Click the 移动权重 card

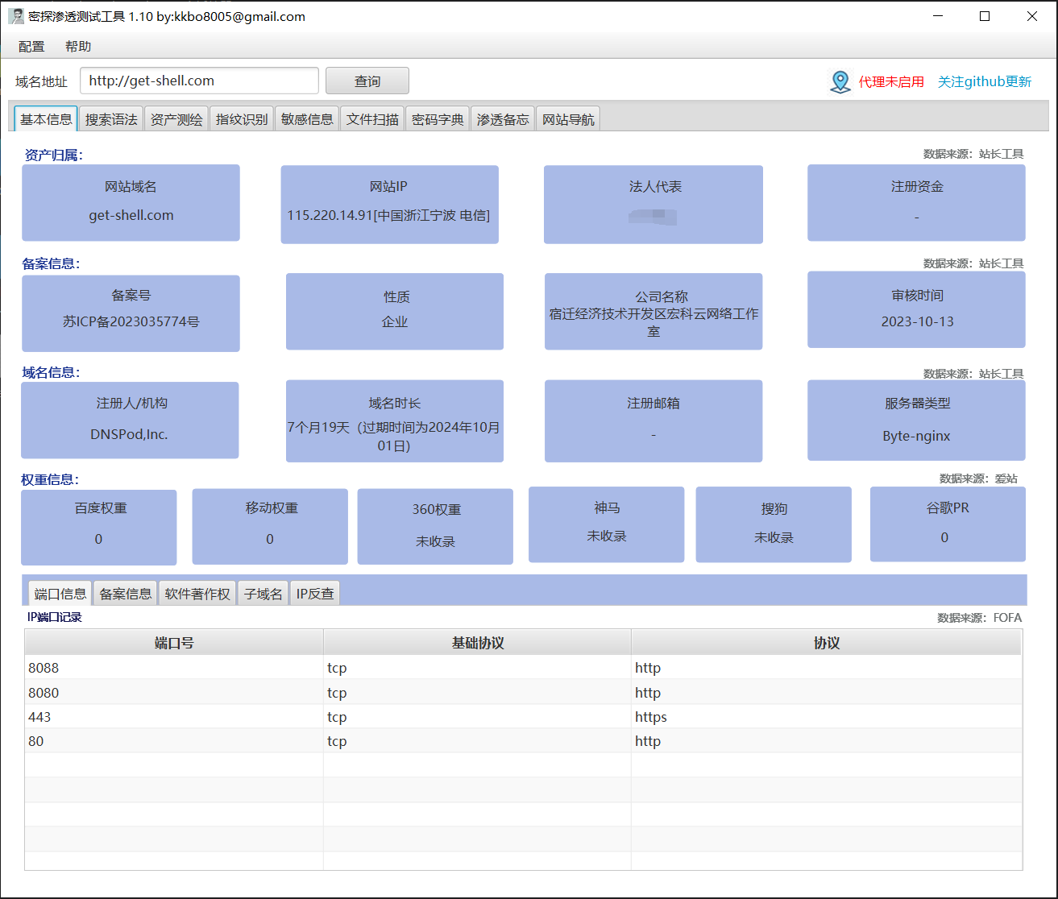[270, 527]
